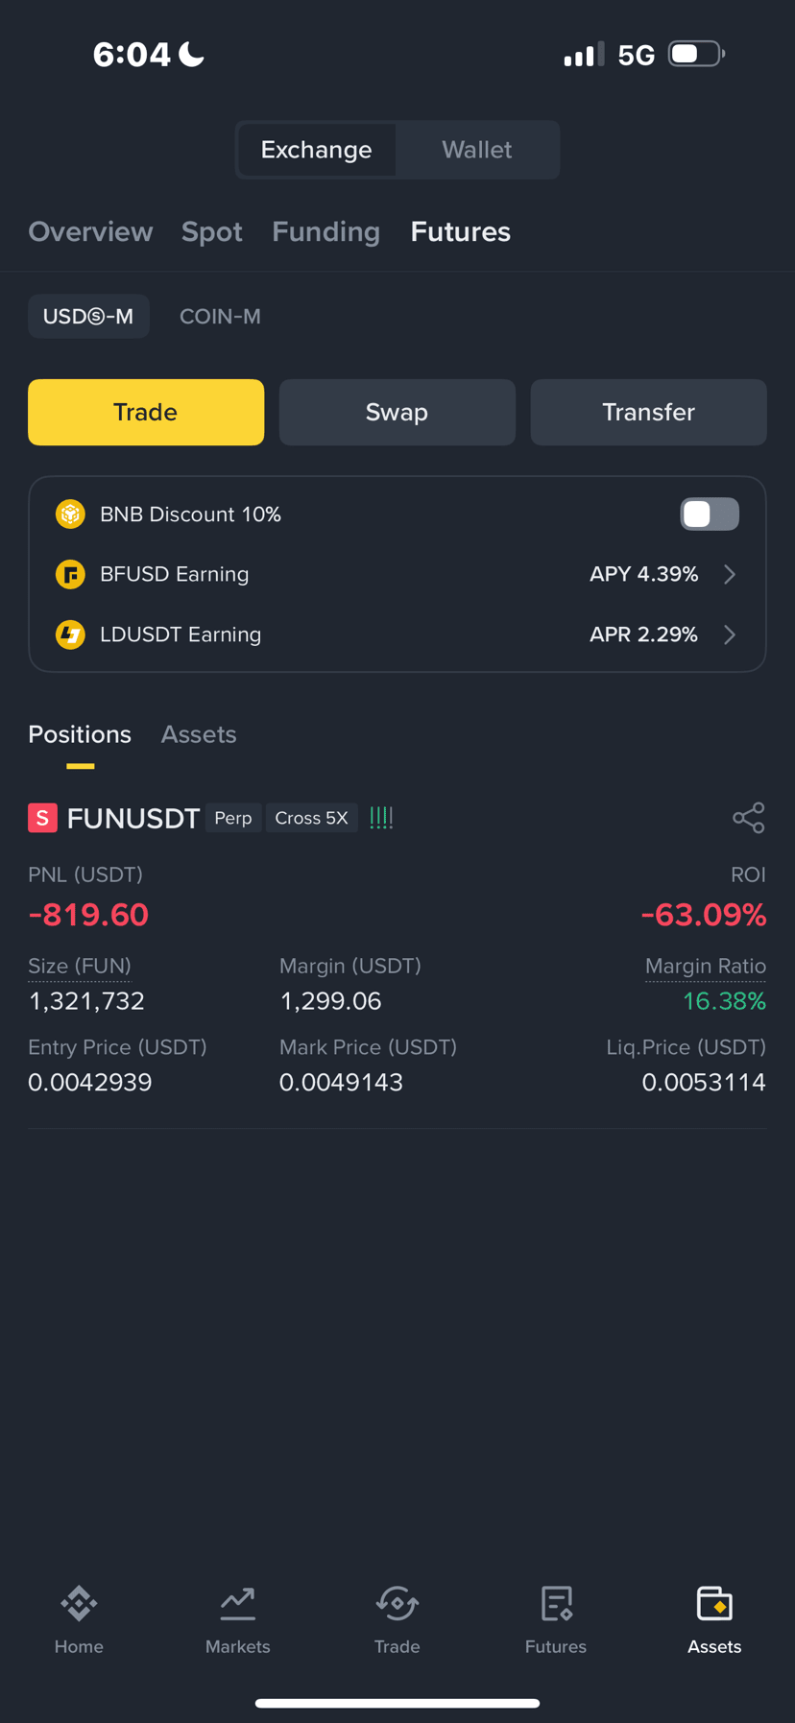Tap the Transfer button
Viewport: 795px width, 1723px height.
click(649, 412)
